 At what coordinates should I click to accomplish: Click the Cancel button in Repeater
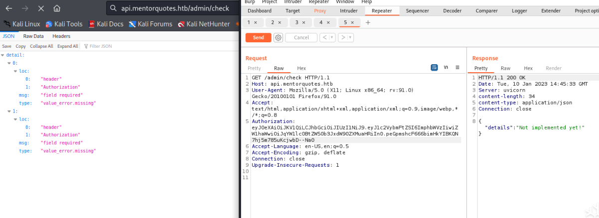(301, 37)
